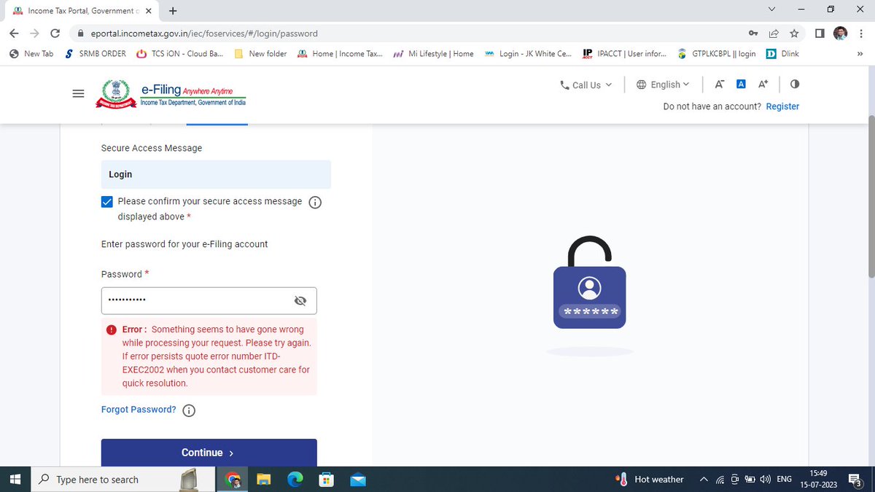
Task: Open the Login JK White Ce bookmark
Action: [x=528, y=54]
